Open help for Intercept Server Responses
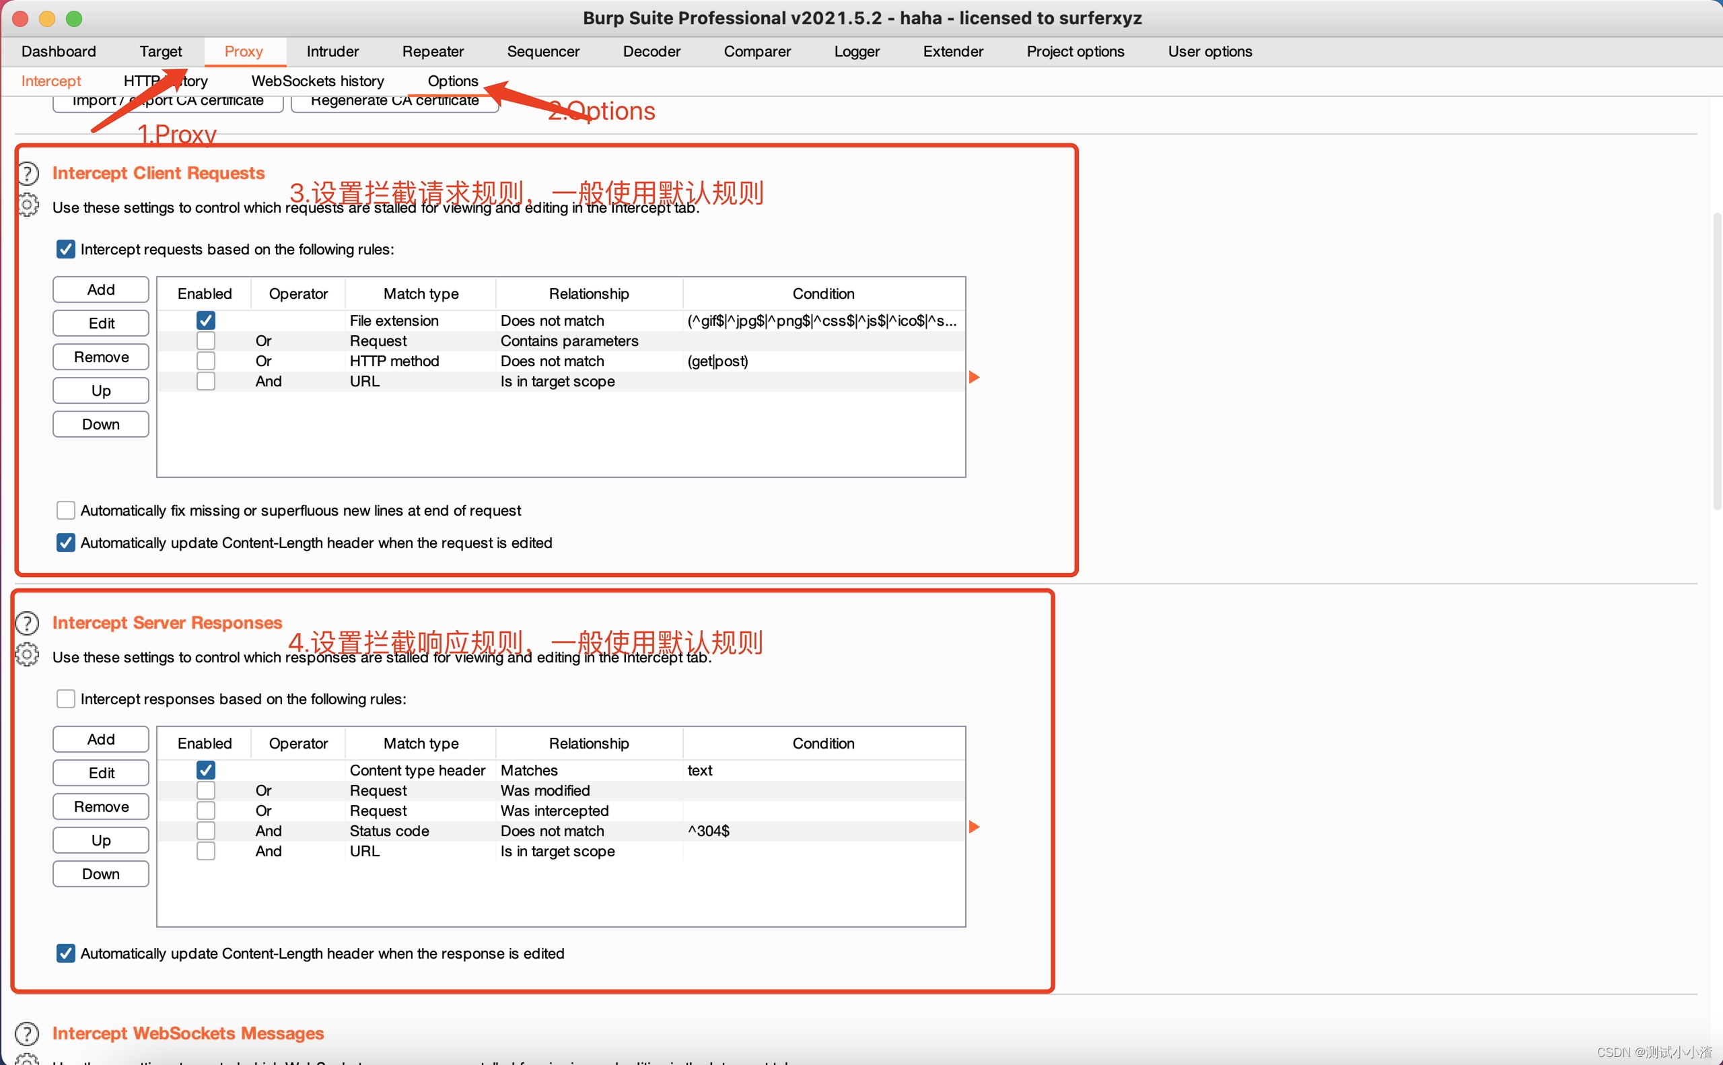Viewport: 1723px width, 1065px height. pyautogui.click(x=27, y=623)
